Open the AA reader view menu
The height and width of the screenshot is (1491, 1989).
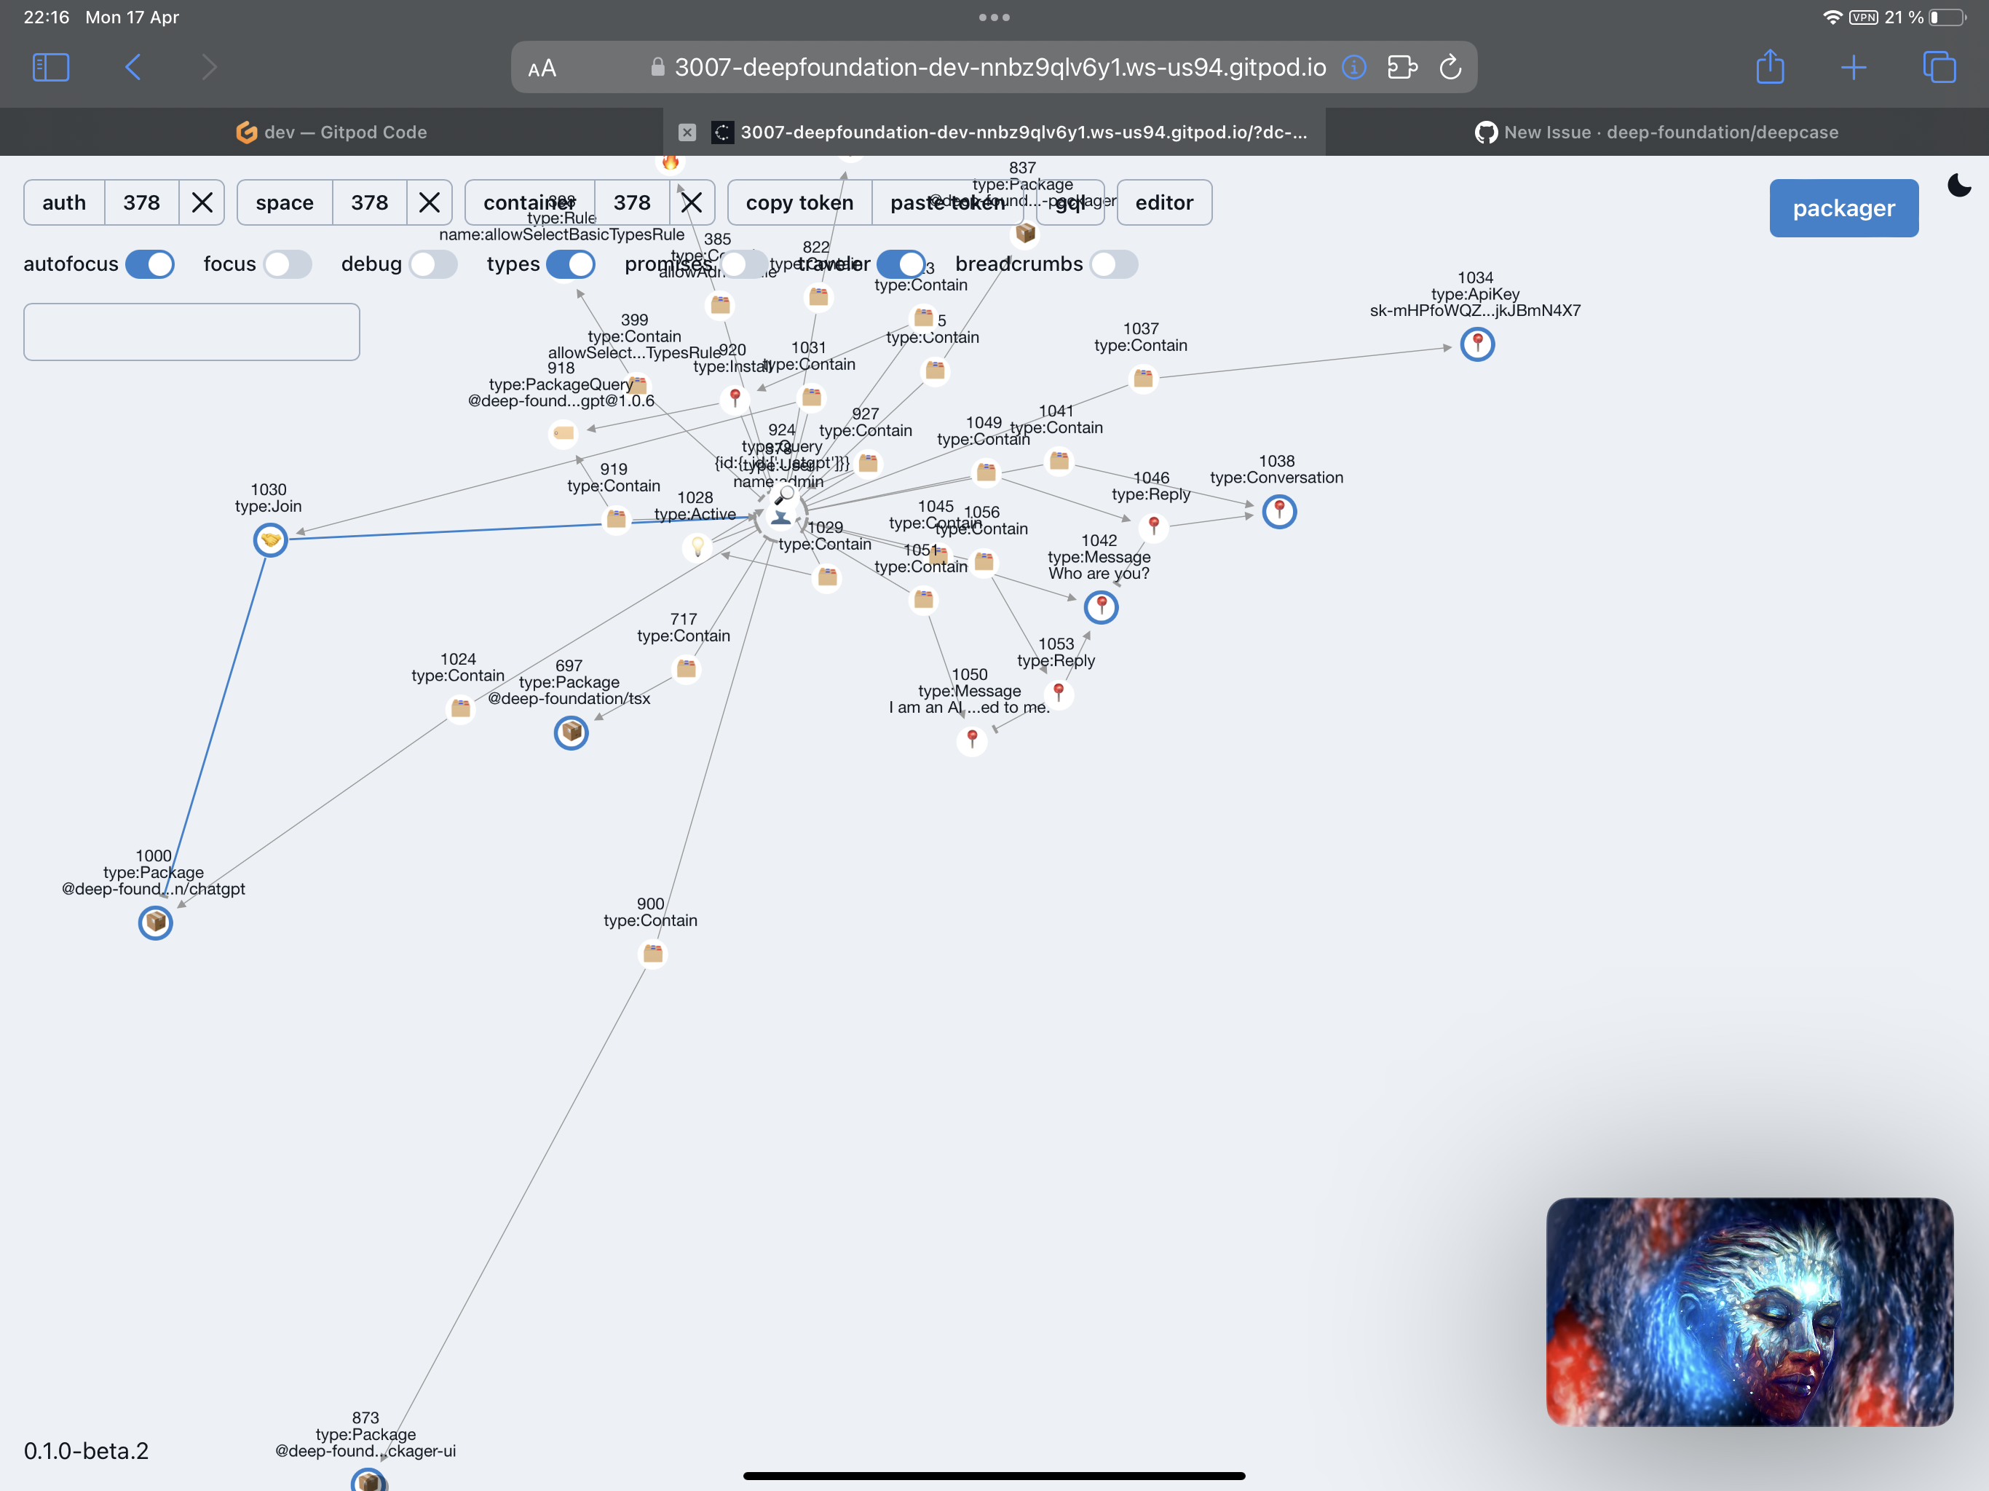[542, 68]
